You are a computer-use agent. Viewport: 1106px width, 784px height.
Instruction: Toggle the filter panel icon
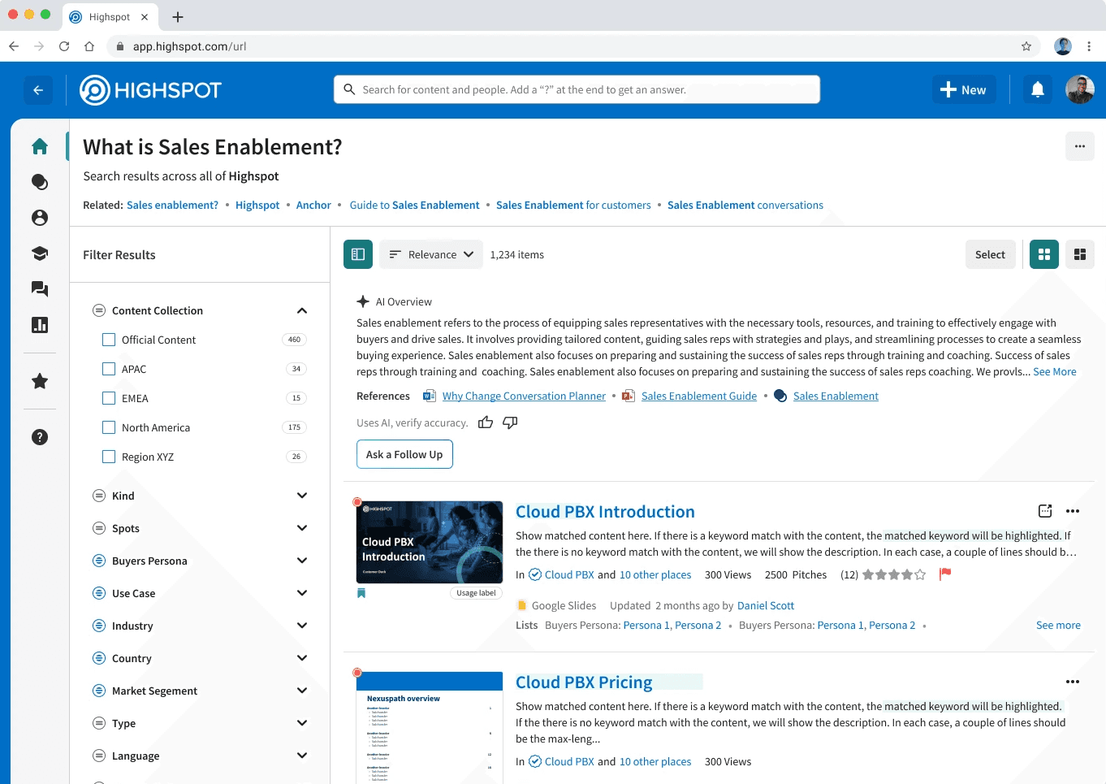358,254
